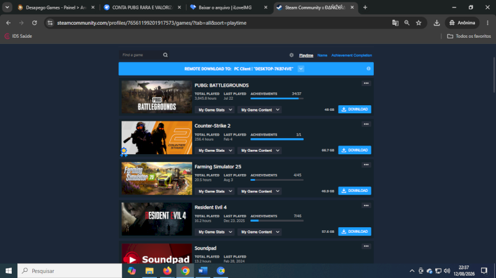The height and width of the screenshot is (278, 496).
Task: Close the Desapego Games tab
Action: point(92,7)
